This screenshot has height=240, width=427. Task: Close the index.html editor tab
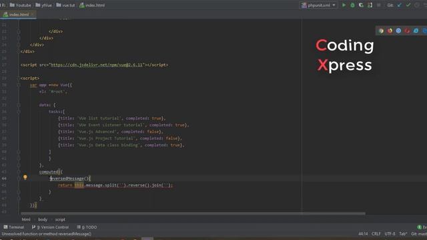click(33, 14)
